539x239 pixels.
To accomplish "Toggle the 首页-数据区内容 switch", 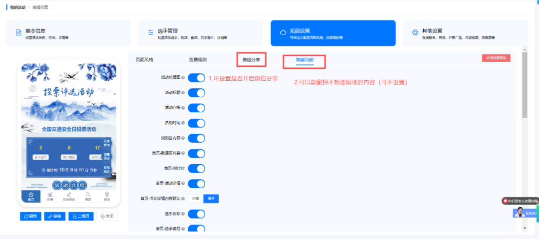I will coord(196,153).
